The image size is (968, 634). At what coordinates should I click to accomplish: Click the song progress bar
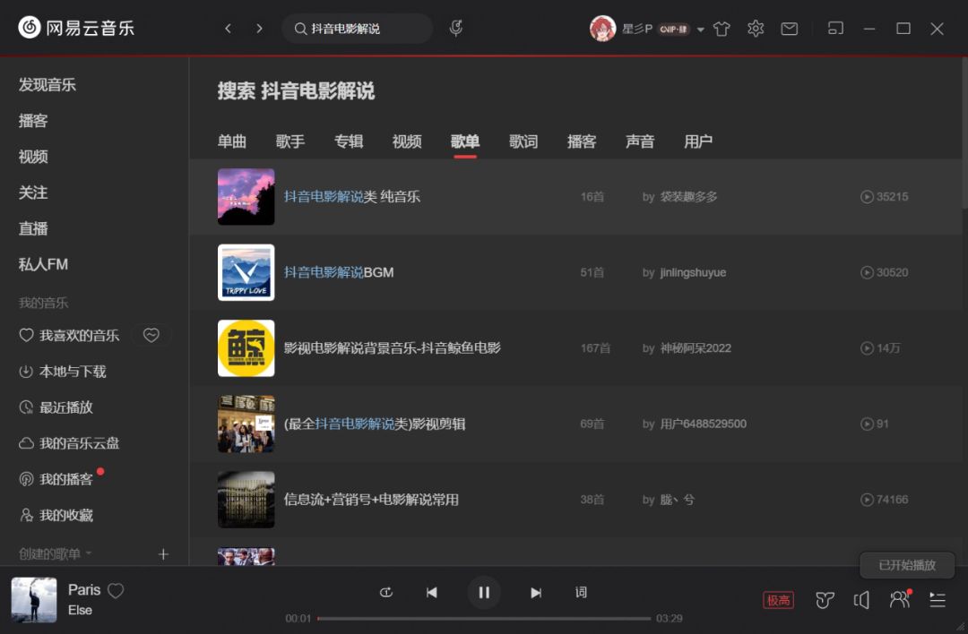(484, 618)
